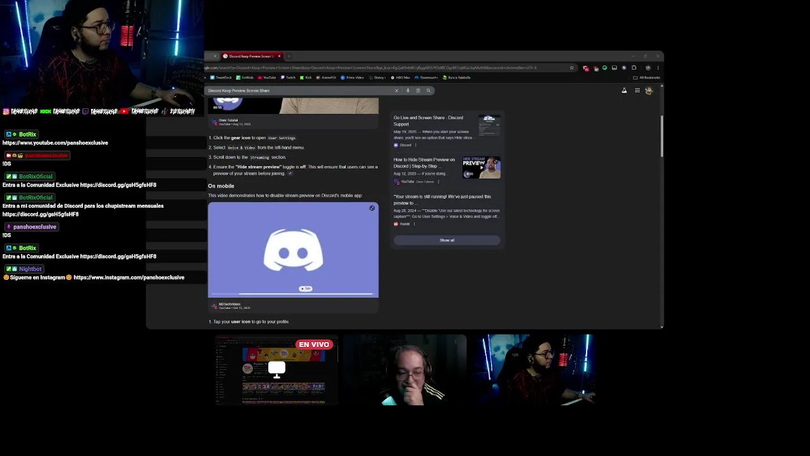Open the TweetDeck bookmark
This screenshot has height=456, width=810.
coord(222,77)
